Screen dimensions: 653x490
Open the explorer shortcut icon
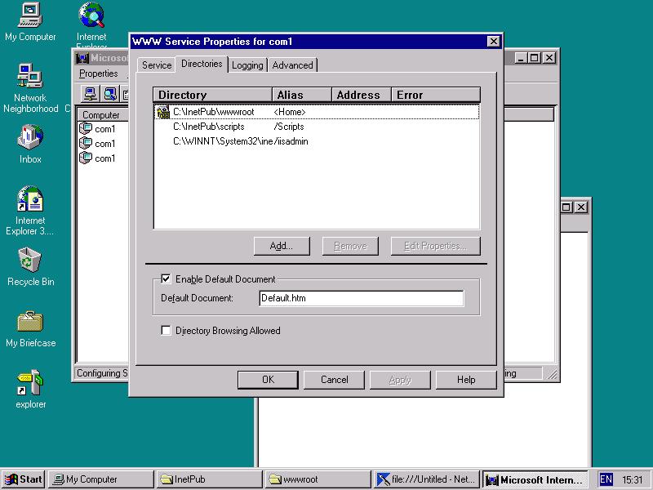pos(30,383)
